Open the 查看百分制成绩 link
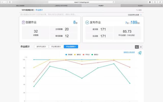The width and height of the screenshot is (163, 102). click(129, 52)
